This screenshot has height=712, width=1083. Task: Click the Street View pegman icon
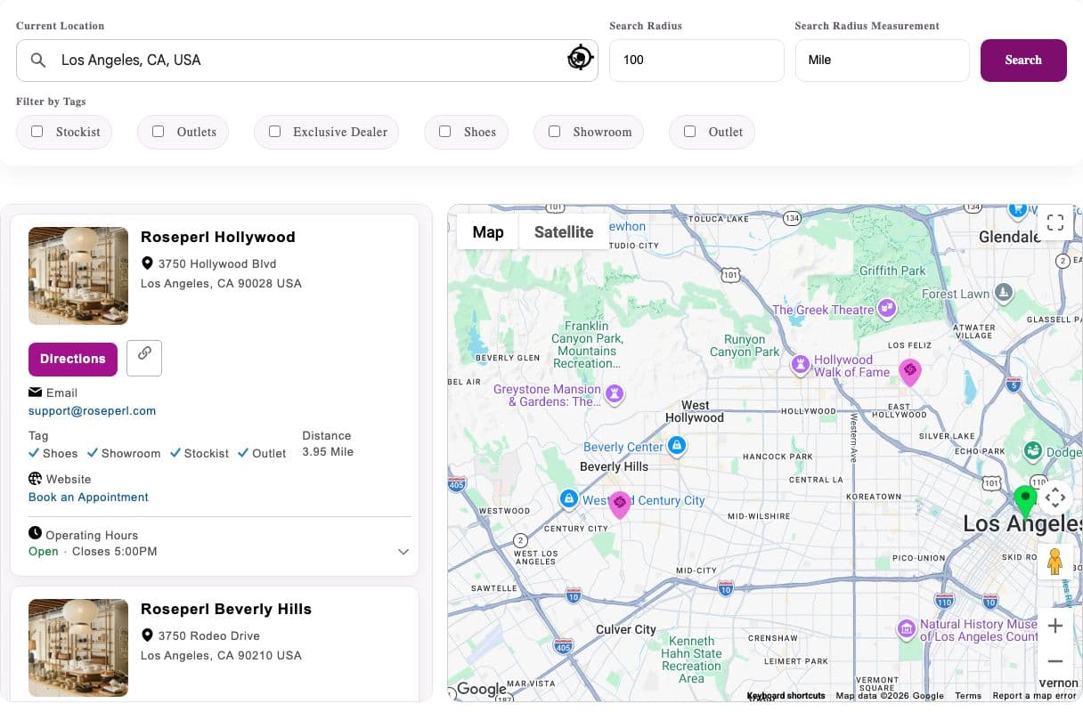tap(1054, 562)
